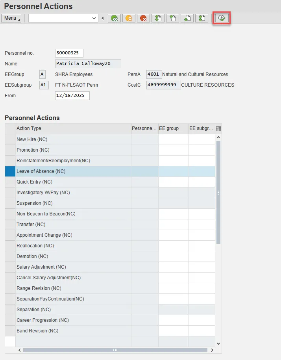
Task: Click the Previous page icon
Action: click(172, 18)
